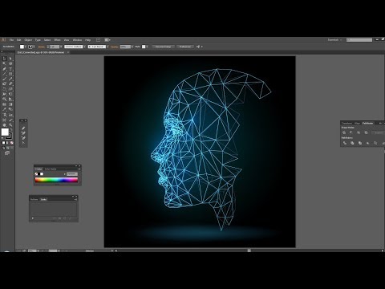The width and height of the screenshot is (385, 289).
Task: Select the Hand tool
Action: pyautogui.click(x=4, y=125)
